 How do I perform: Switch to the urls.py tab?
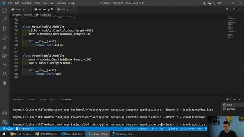coord(64,9)
